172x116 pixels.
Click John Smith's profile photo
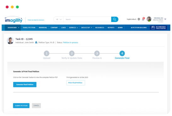point(10,40)
